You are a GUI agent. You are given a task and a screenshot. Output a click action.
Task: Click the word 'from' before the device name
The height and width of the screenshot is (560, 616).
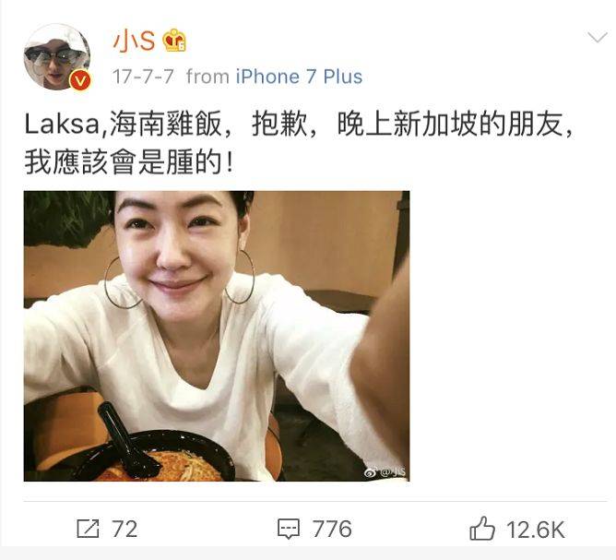(207, 77)
